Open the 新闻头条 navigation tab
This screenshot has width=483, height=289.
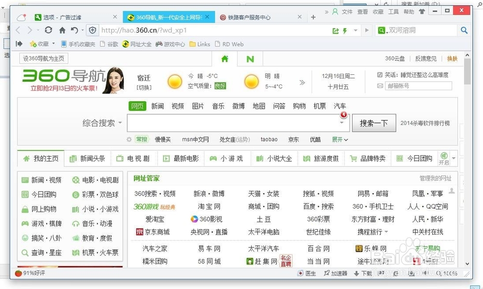87,159
